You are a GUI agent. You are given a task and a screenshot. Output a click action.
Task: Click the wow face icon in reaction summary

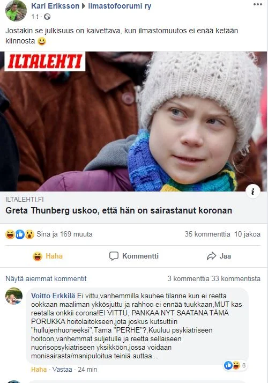pos(29,234)
